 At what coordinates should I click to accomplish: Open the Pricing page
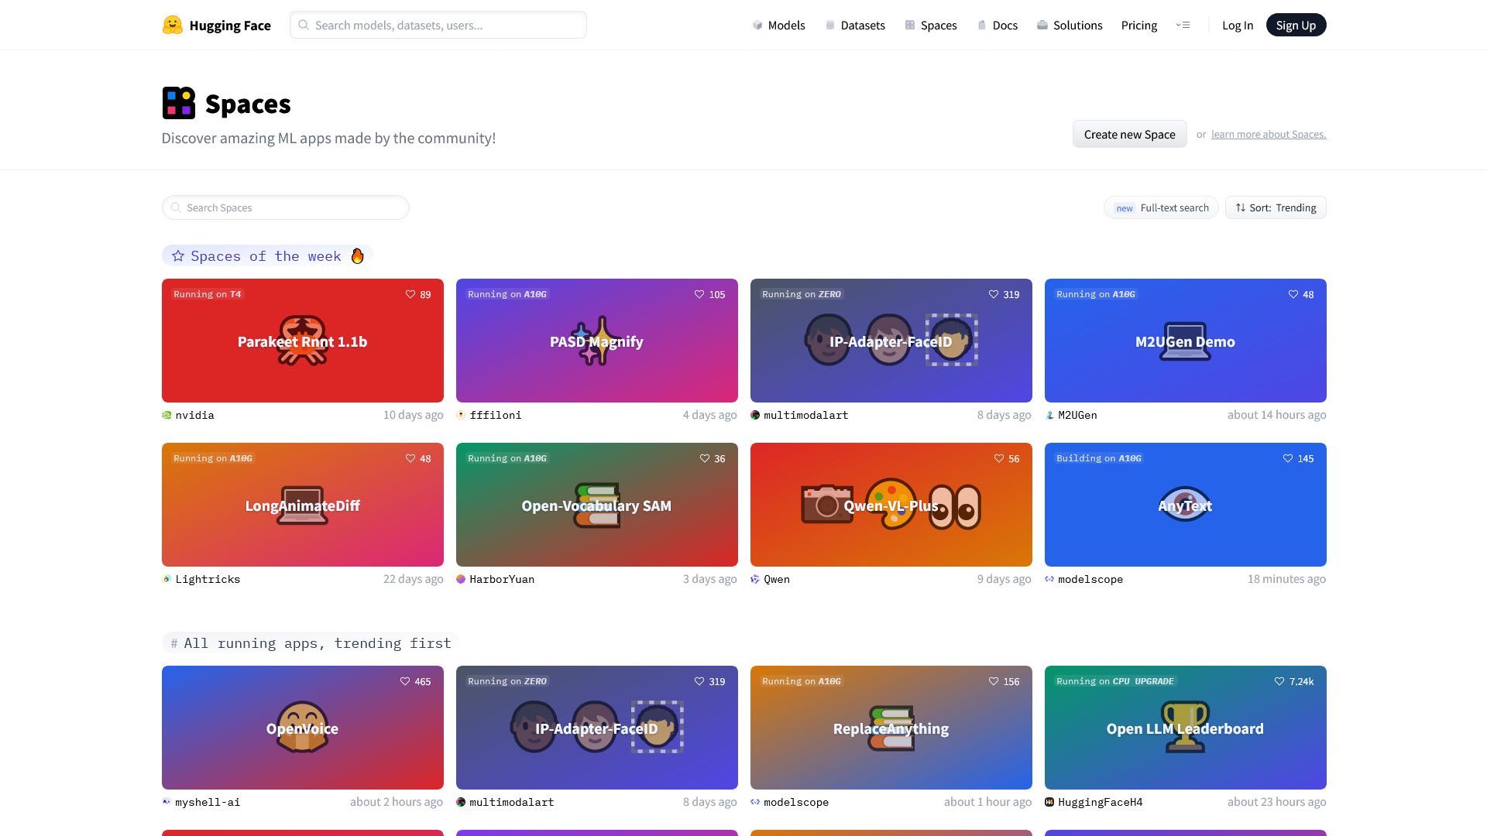tap(1139, 25)
